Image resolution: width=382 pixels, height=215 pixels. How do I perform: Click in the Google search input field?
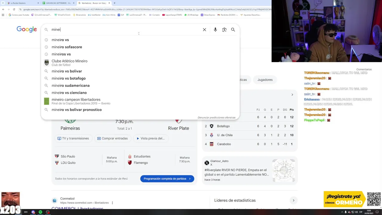click(x=125, y=30)
